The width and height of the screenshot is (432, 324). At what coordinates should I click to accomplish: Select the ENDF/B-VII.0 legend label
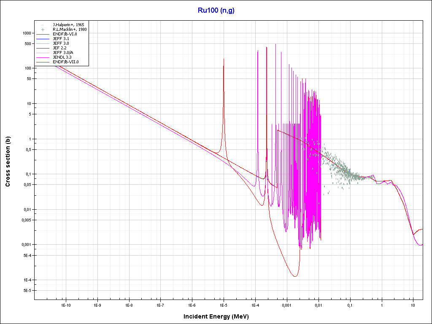65,62
